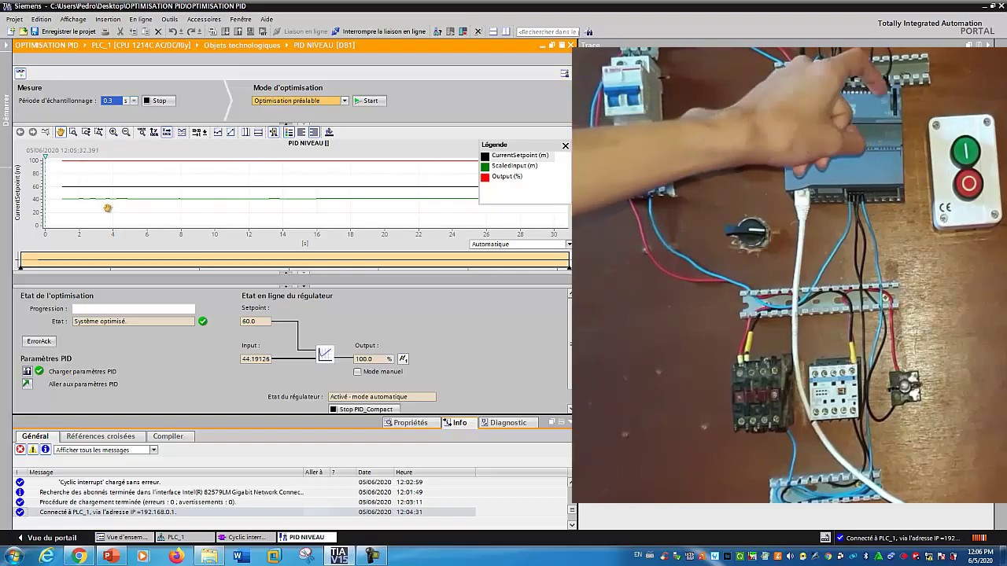
Task: Click the zoom in magnifier icon
Action: click(x=113, y=132)
